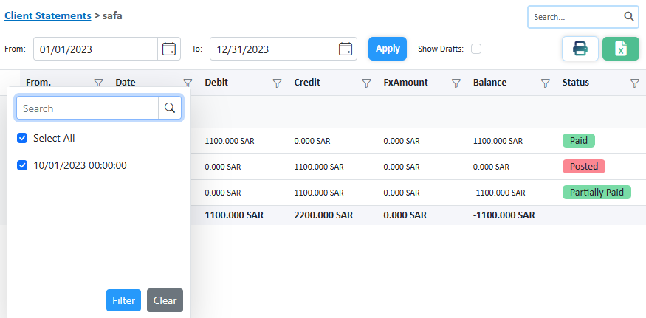Uncheck the 10/01/2023 00:00:00 option
The height and width of the screenshot is (318, 646).
coord(22,165)
